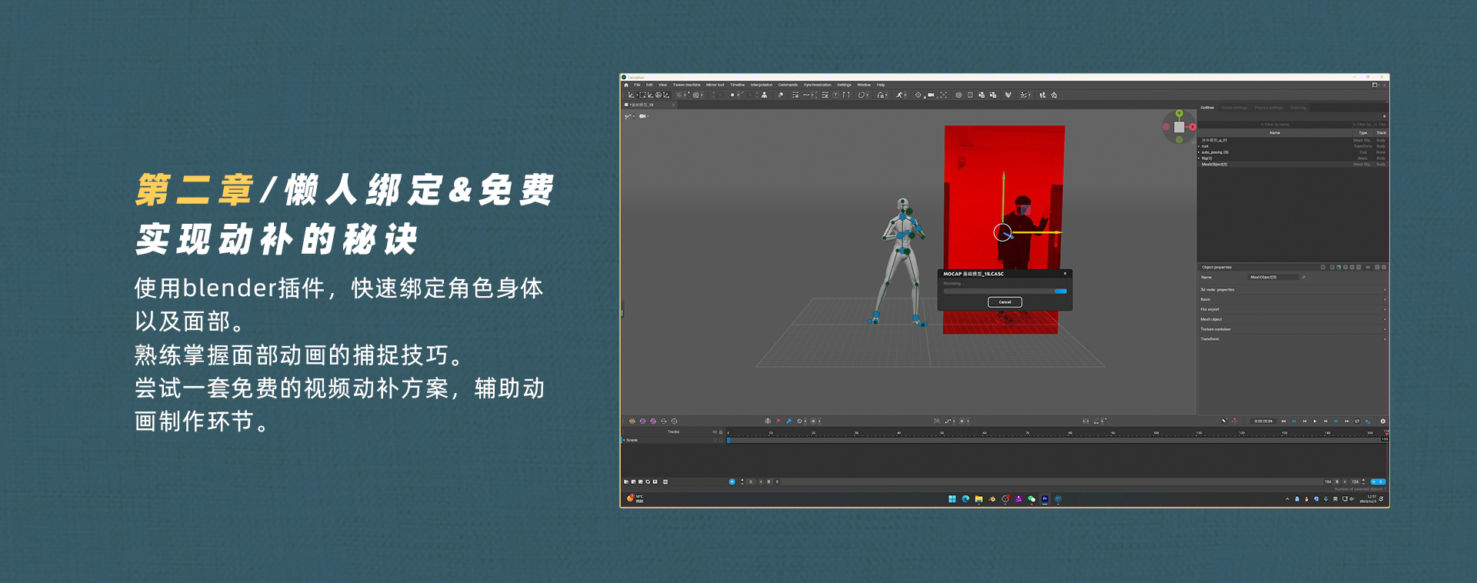This screenshot has width=1477, height=583.
Task: Open WeChat from the taskbar
Action: pos(1032,499)
